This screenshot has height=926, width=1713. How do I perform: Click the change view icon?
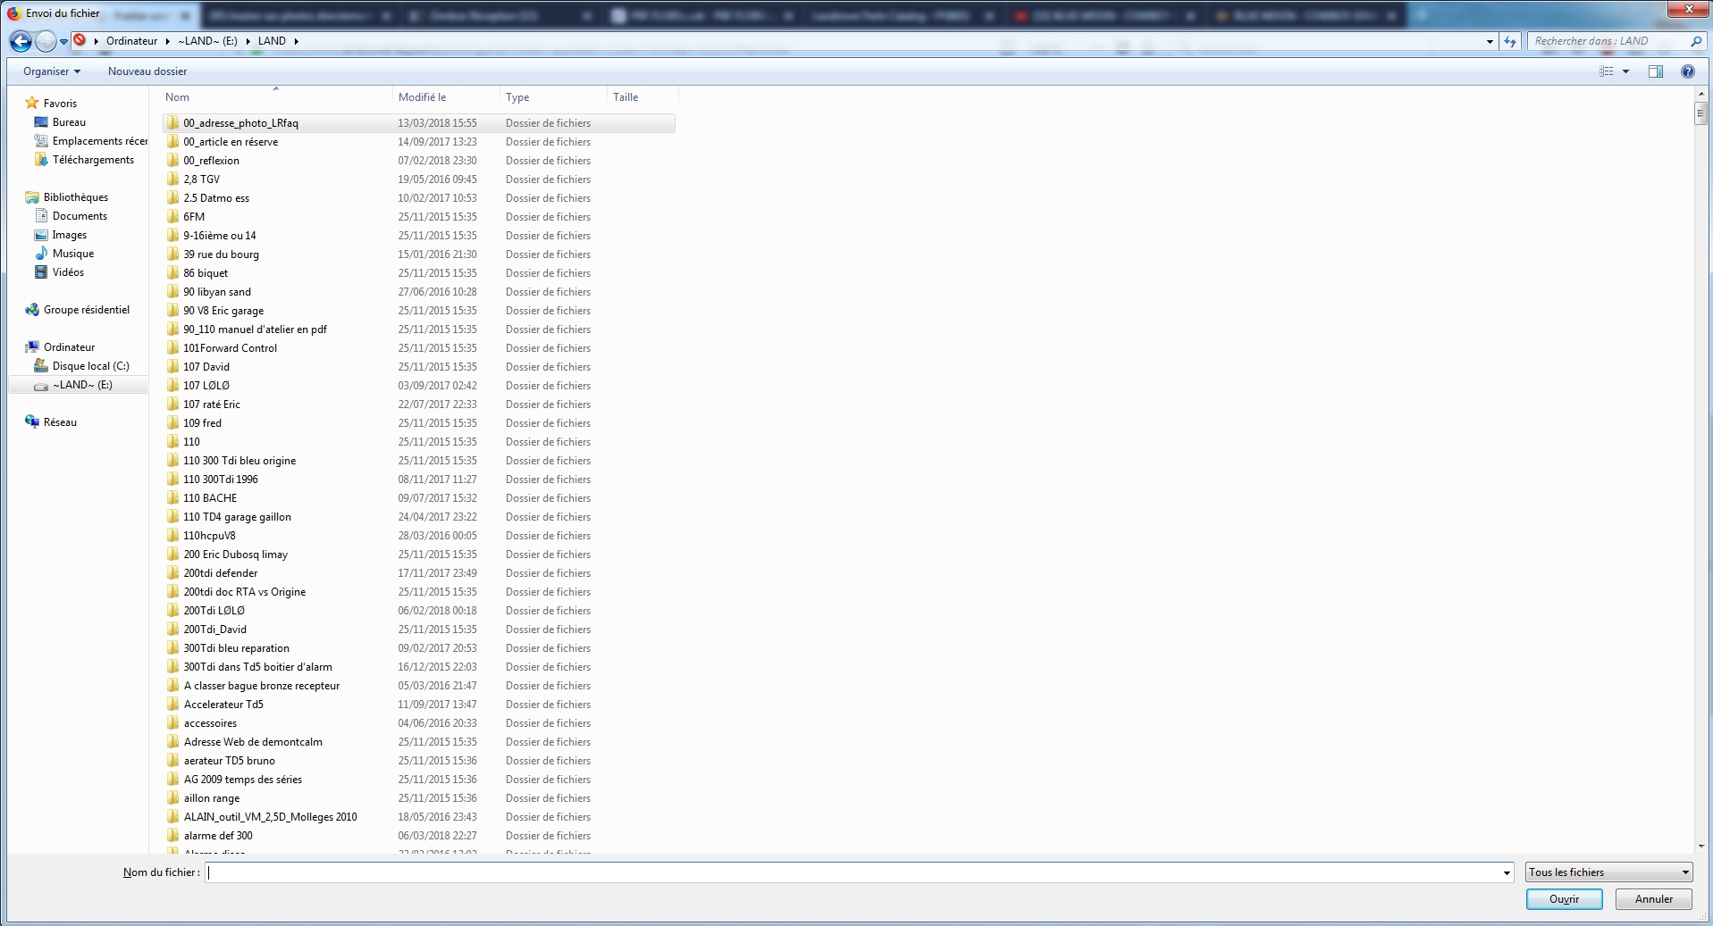pos(1606,71)
